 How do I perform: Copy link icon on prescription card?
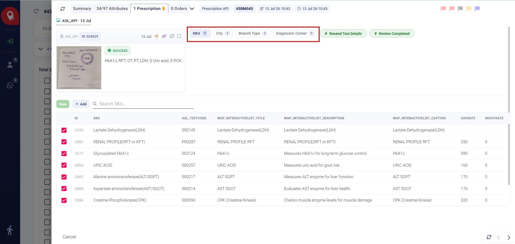coord(164,36)
